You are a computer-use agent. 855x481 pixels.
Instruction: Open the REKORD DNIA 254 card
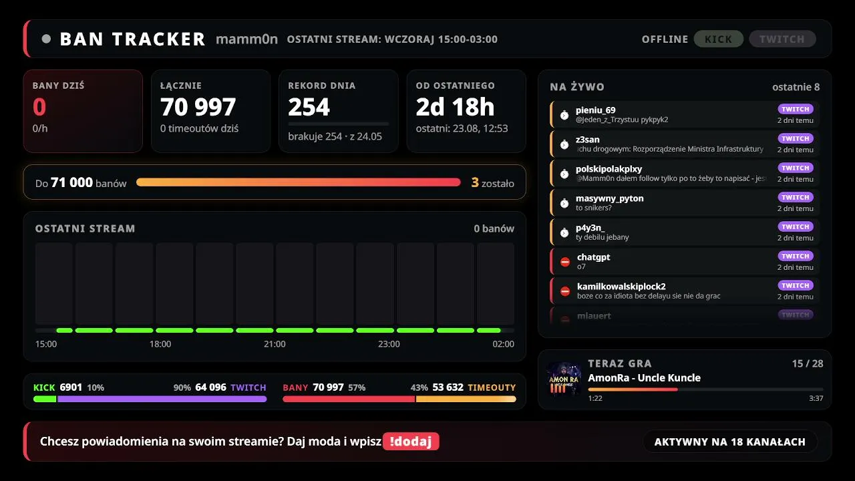(338, 111)
